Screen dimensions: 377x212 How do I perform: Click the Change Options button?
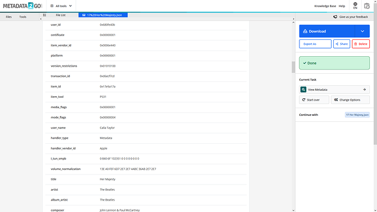pos(350,100)
